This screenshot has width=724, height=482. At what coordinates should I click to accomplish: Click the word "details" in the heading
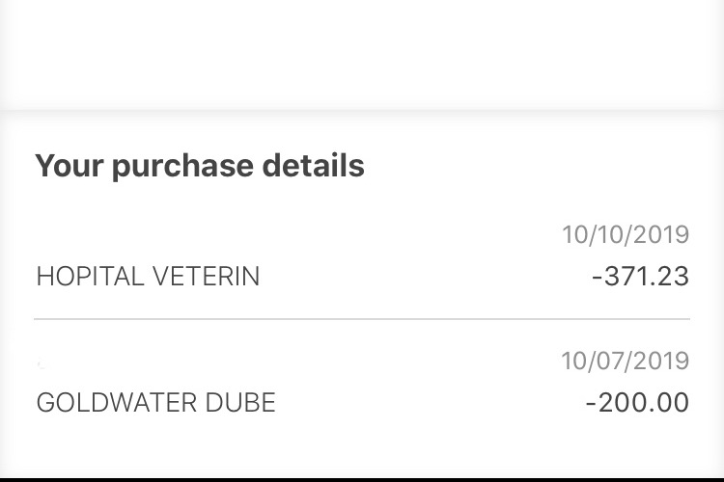(314, 165)
